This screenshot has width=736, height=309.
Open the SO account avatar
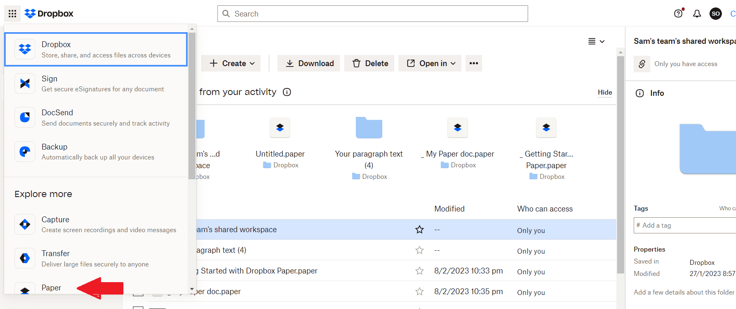(716, 14)
